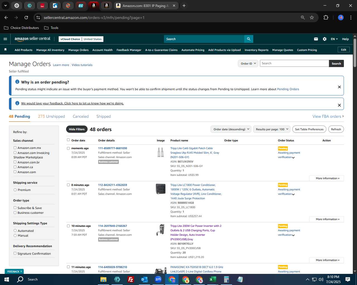This screenshot has height=285, width=357.
Task: Bookmark this page with the star icon
Action: [312, 18]
